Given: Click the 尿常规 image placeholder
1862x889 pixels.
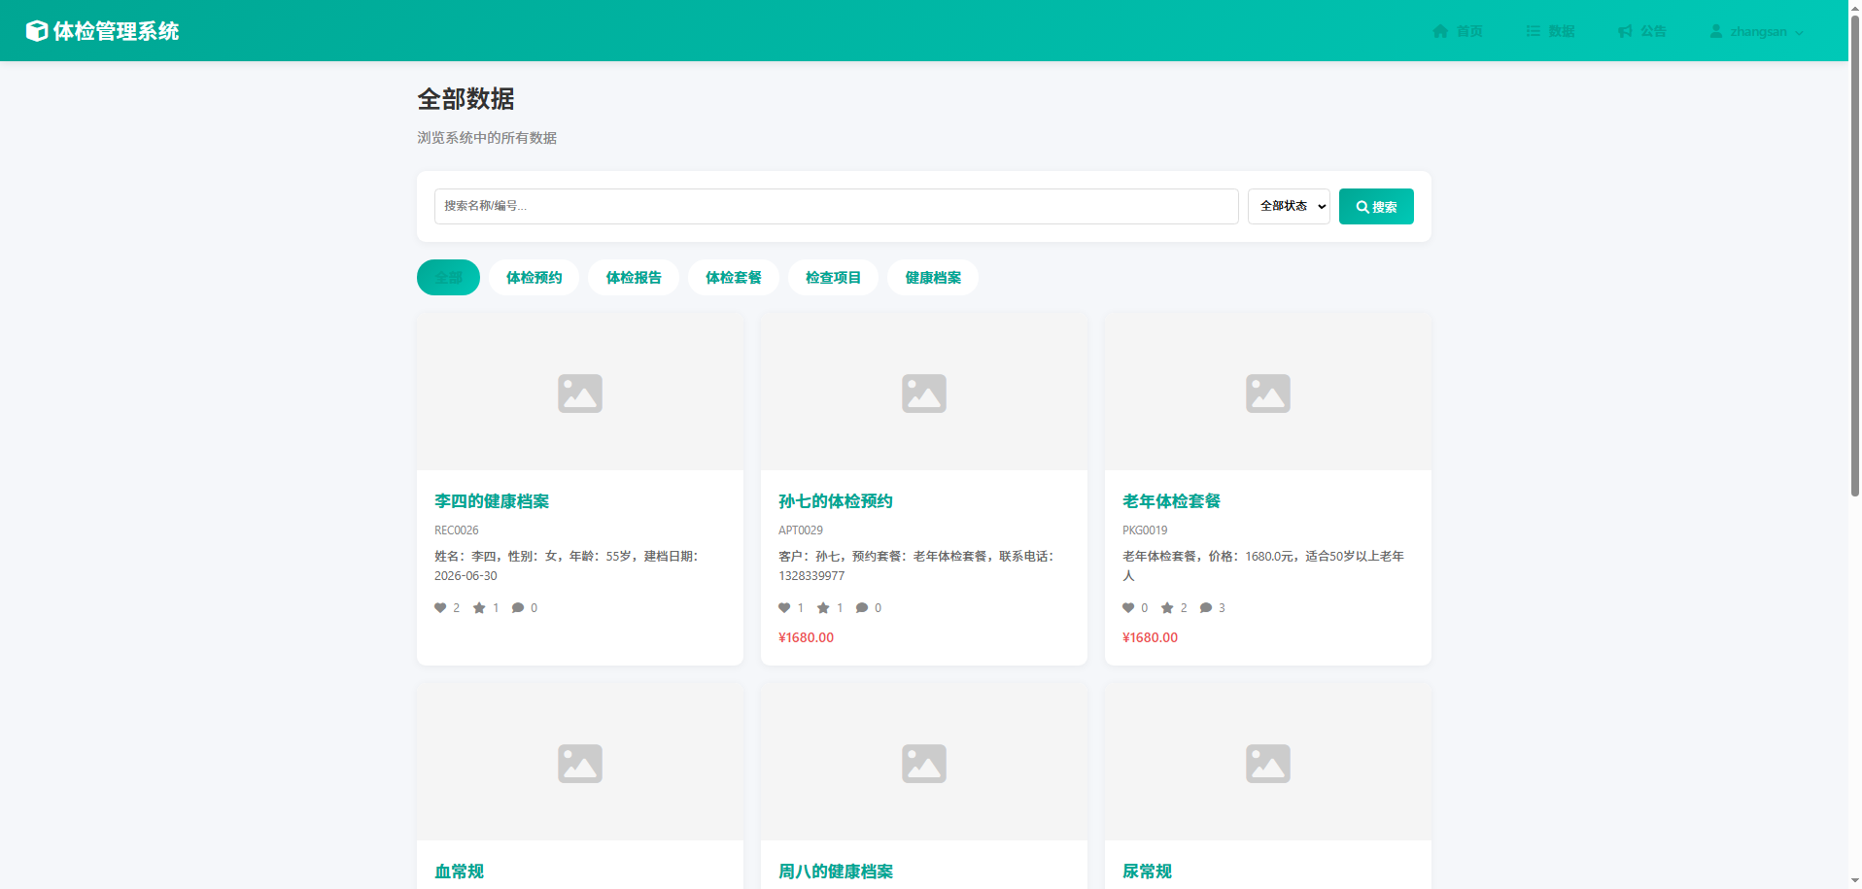Looking at the screenshot, I should 1268,763.
